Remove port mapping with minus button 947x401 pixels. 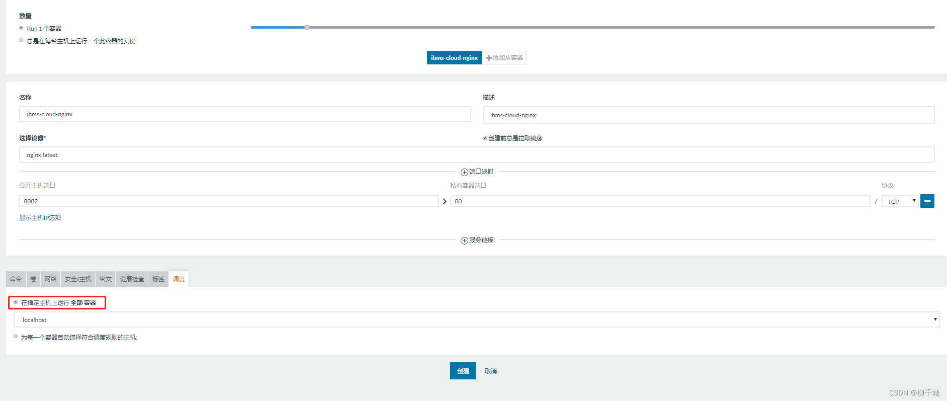(927, 201)
